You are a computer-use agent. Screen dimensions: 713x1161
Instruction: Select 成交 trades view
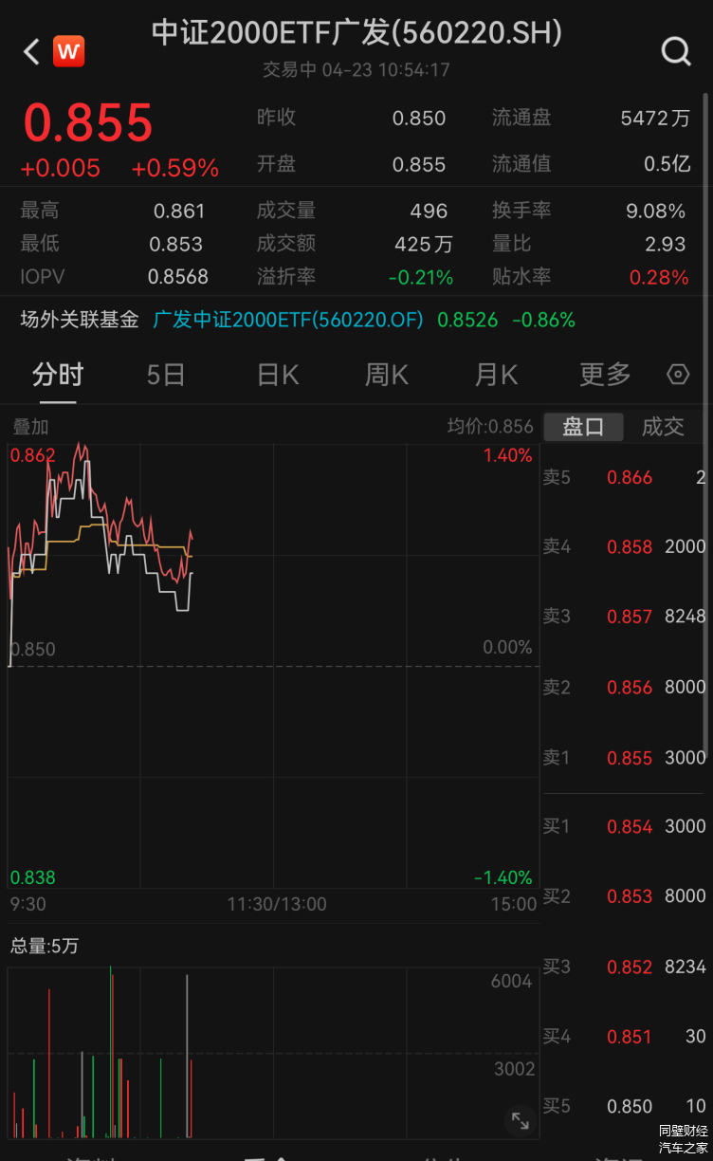click(663, 427)
